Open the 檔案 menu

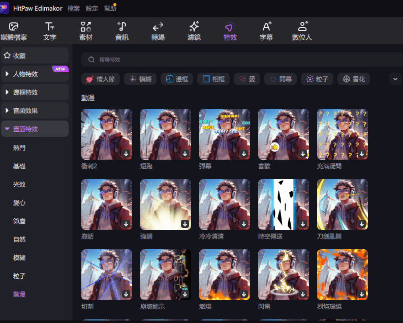74,9
